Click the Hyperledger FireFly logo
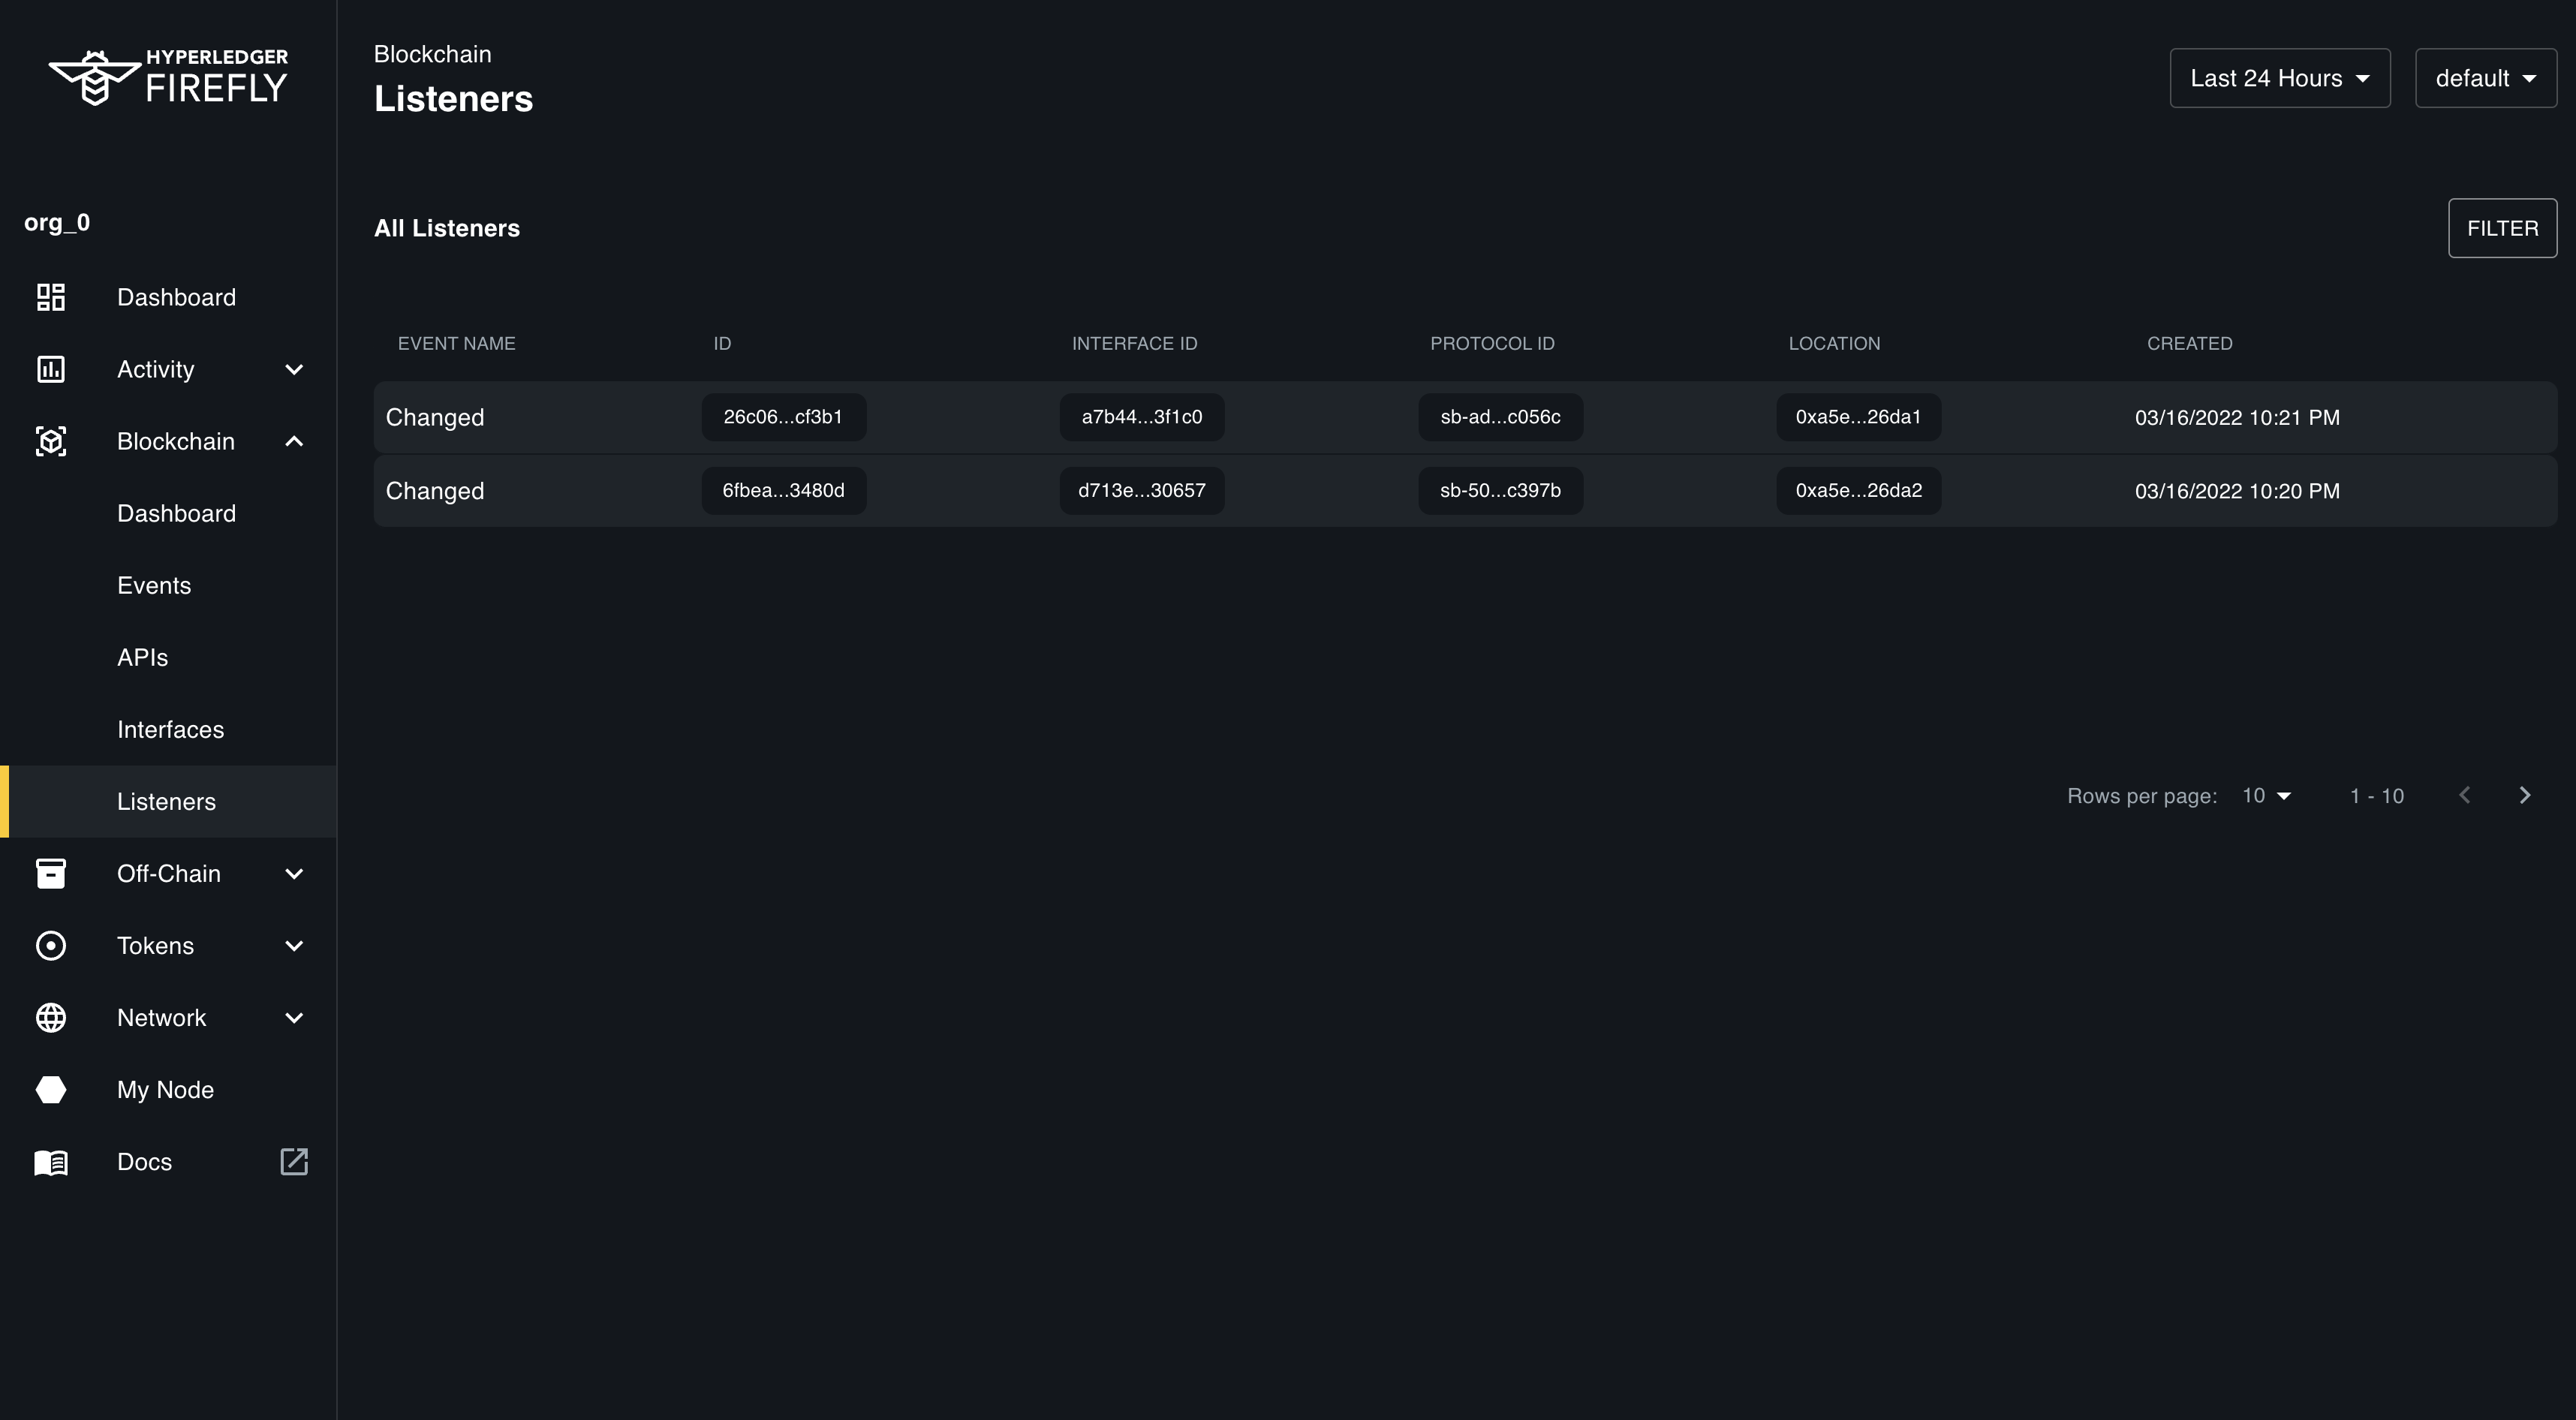Viewport: 2576px width, 1420px height. tap(168, 76)
